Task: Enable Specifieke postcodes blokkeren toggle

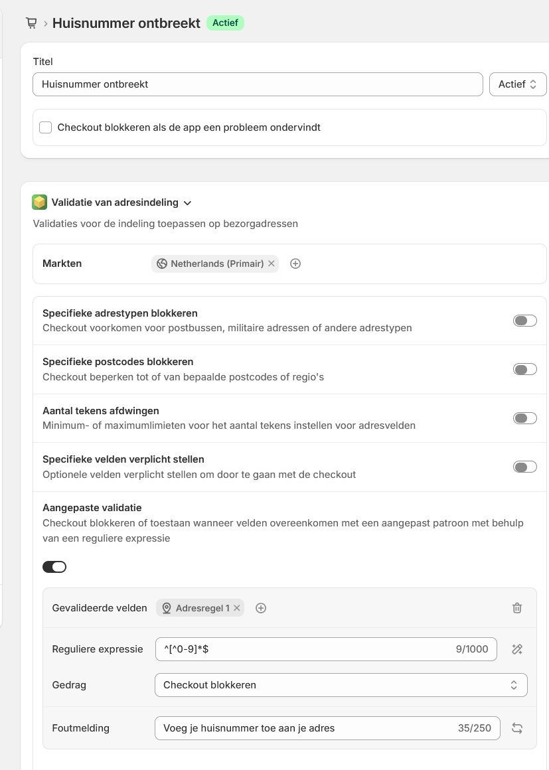Action: [x=525, y=369]
